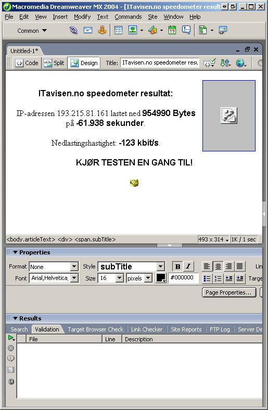Switch to the FTP Log tab

click(x=220, y=329)
